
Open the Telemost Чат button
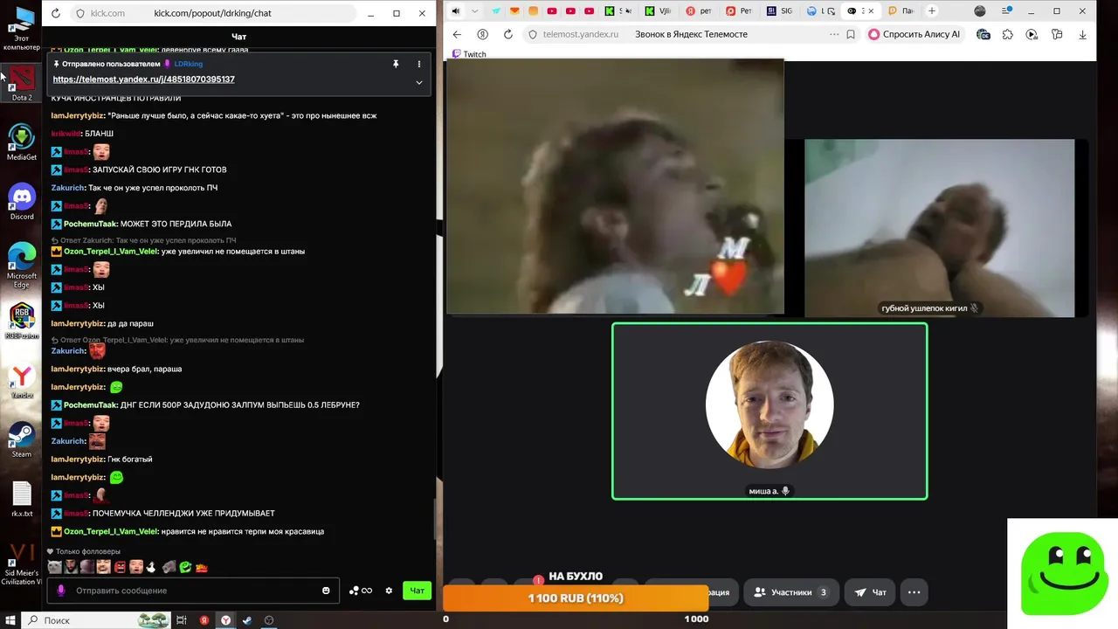[x=871, y=592]
